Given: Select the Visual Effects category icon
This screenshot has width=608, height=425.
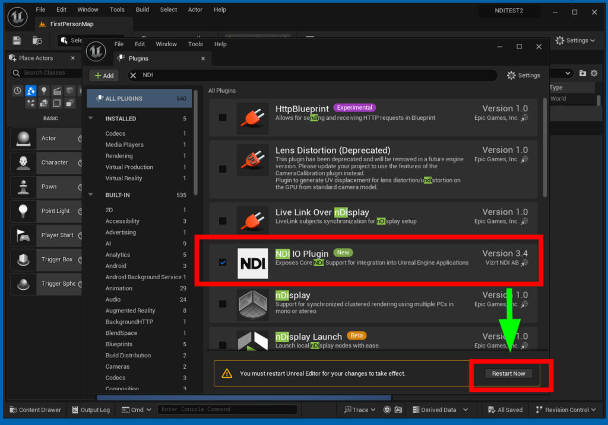Looking at the screenshot, I should [31, 103].
